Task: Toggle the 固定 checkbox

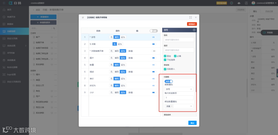Action: (165, 56)
